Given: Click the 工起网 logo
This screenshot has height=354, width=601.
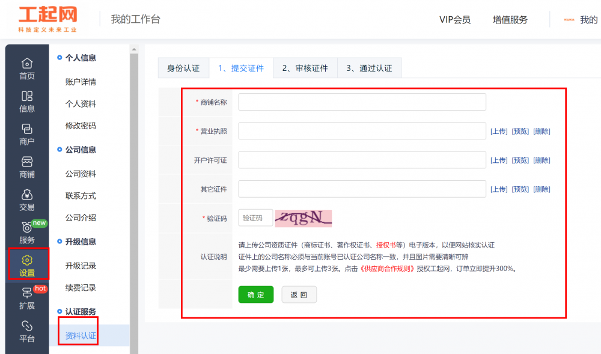Looking at the screenshot, I should tap(48, 19).
